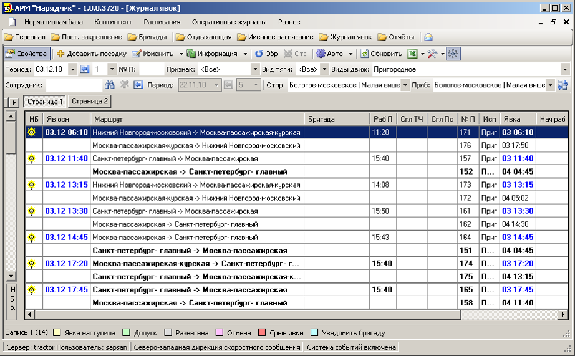This screenshot has height=356, width=575.
Task: Switch to the Страница 2 tab
Action: coord(89,101)
